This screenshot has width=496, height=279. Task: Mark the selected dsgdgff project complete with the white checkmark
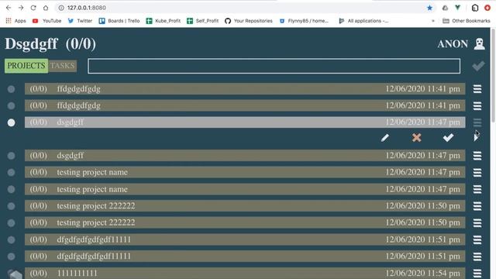click(x=448, y=137)
